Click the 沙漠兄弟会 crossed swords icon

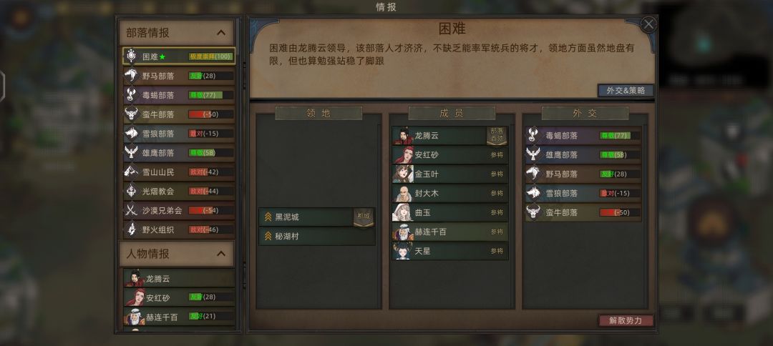click(x=131, y=210)
